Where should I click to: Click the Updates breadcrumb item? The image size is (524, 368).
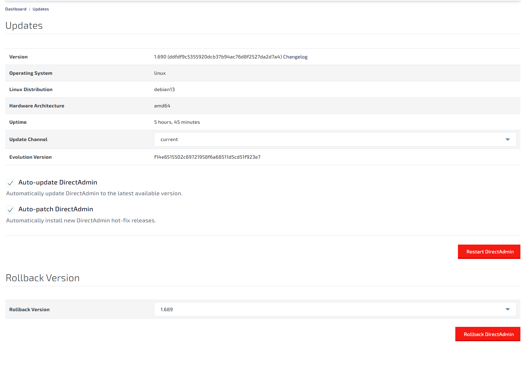click(41, 9)
